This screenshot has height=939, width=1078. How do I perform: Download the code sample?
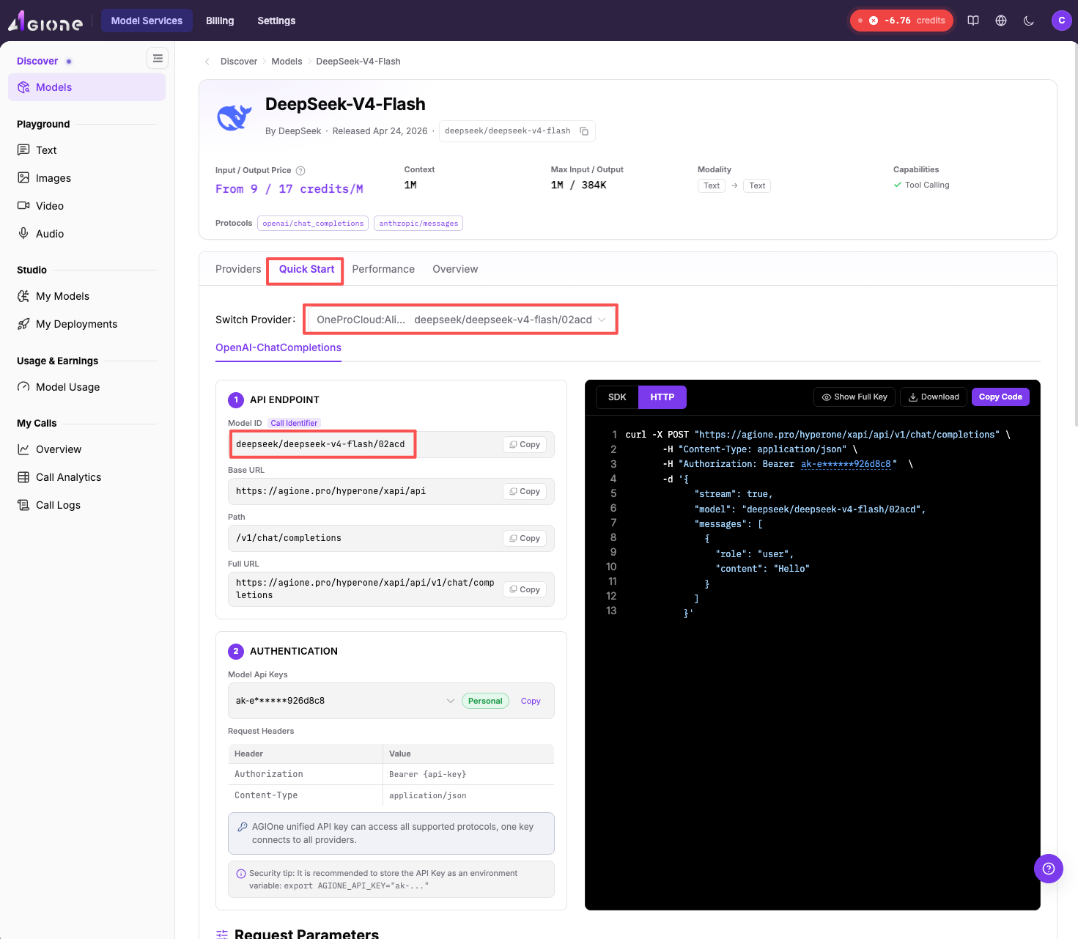(x=934, y=397)
